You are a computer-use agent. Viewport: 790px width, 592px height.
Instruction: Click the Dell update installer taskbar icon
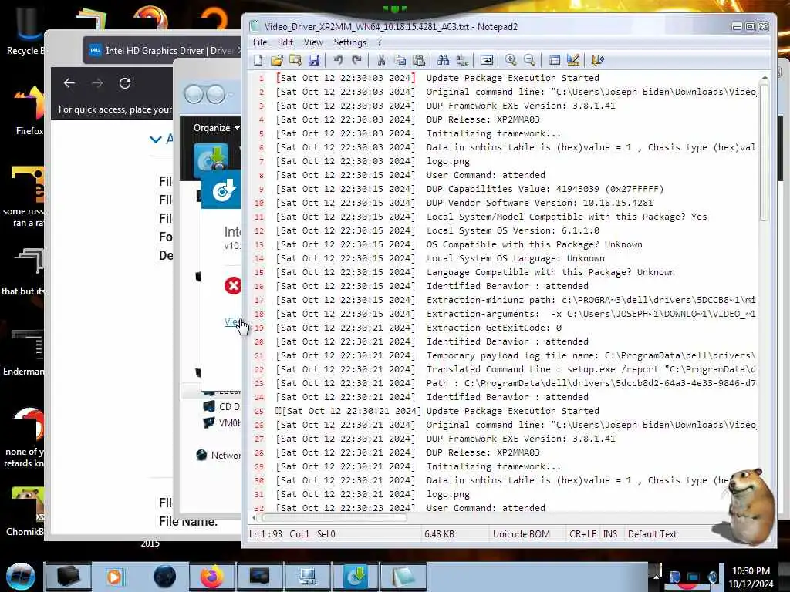[x=356, y=577]
